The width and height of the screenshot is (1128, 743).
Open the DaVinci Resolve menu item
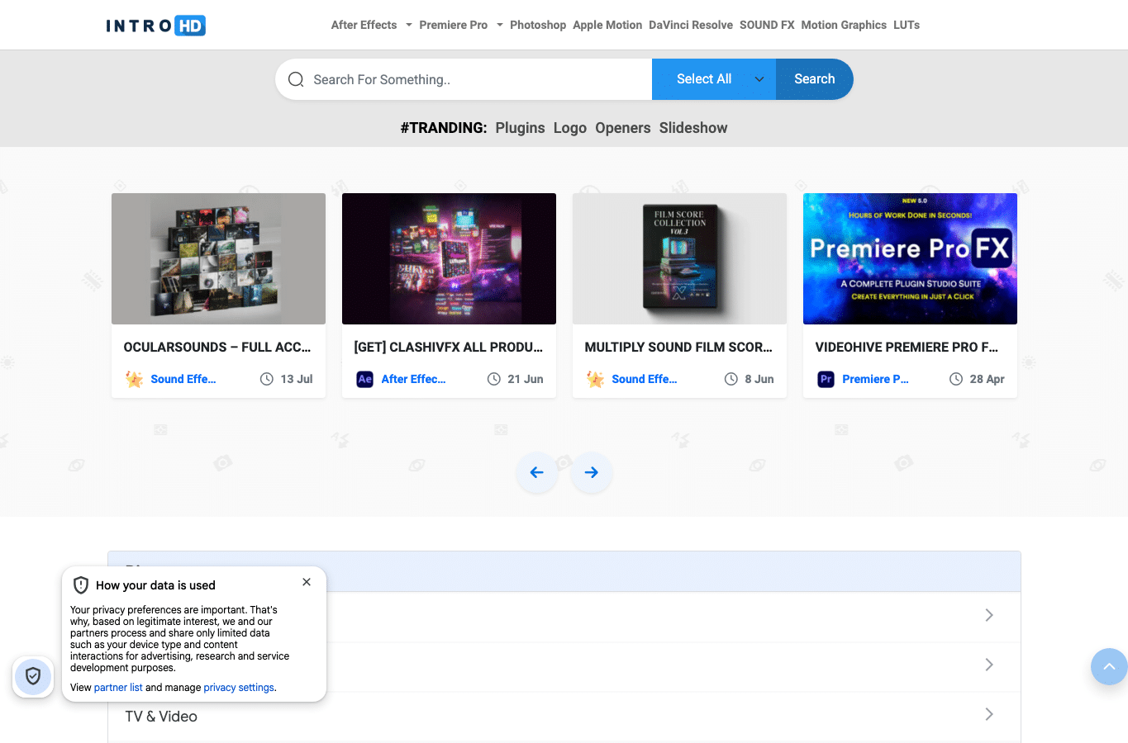(x=691, y=25)
